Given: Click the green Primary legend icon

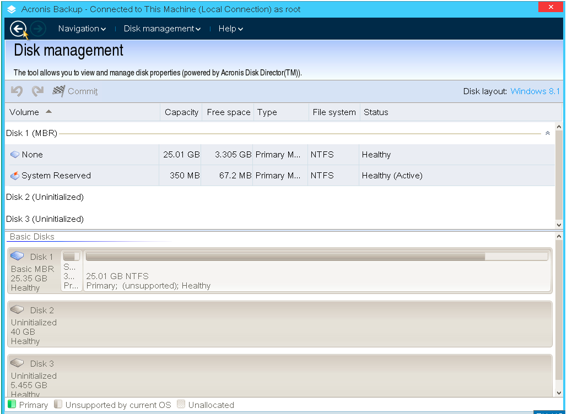Looking at the screenshot, I should pyautogui.click(x=12, y=404).
